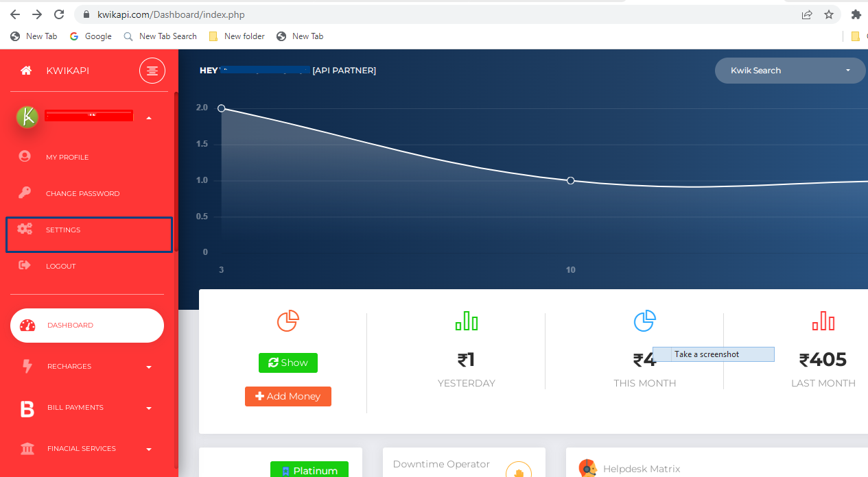Click the chart data point at 10

[570, 180]
